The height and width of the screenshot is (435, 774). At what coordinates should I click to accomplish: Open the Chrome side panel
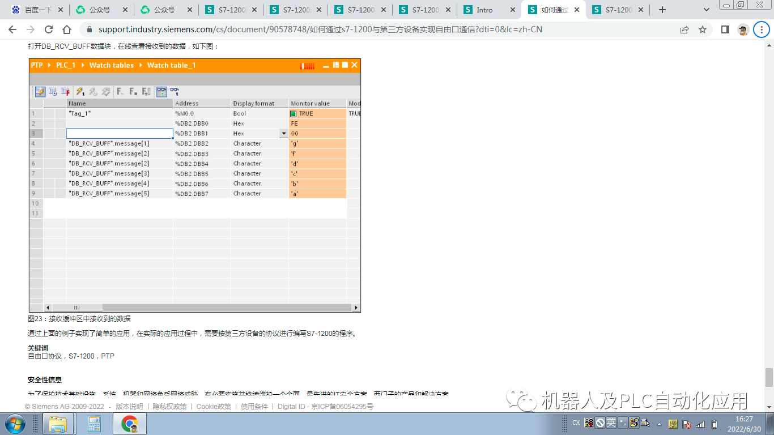click(725, 29)
